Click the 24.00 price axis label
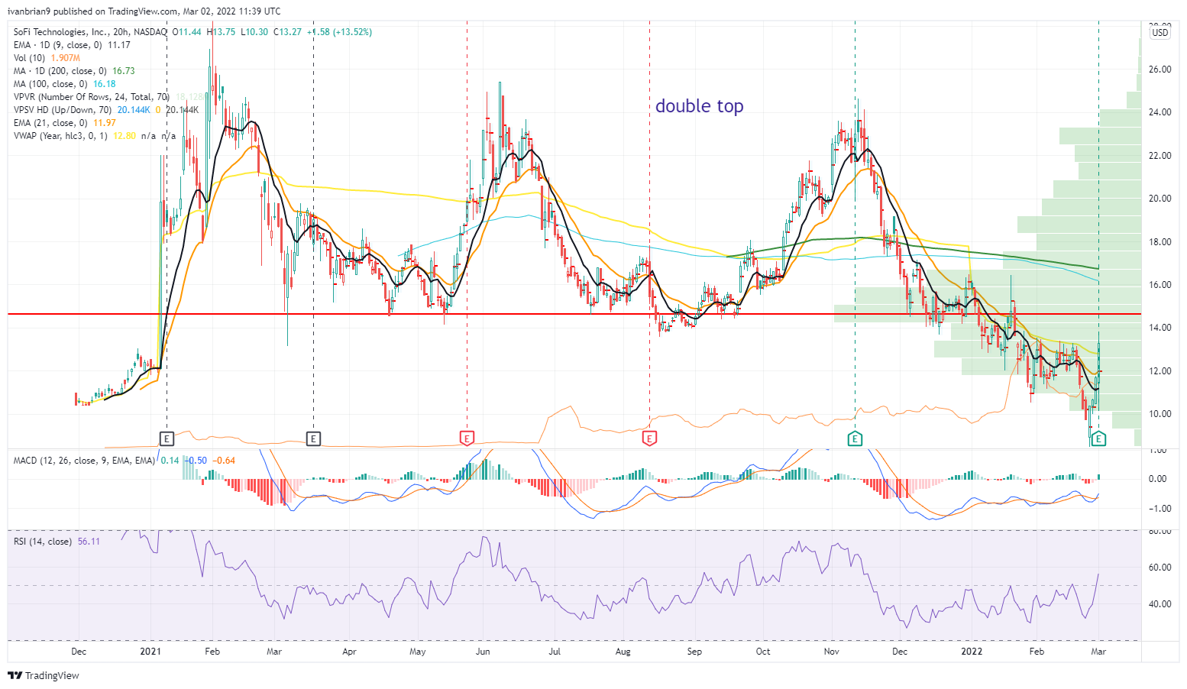Image resolution: width=1187 pixels, height=689 pixels. click(1160, 112)
